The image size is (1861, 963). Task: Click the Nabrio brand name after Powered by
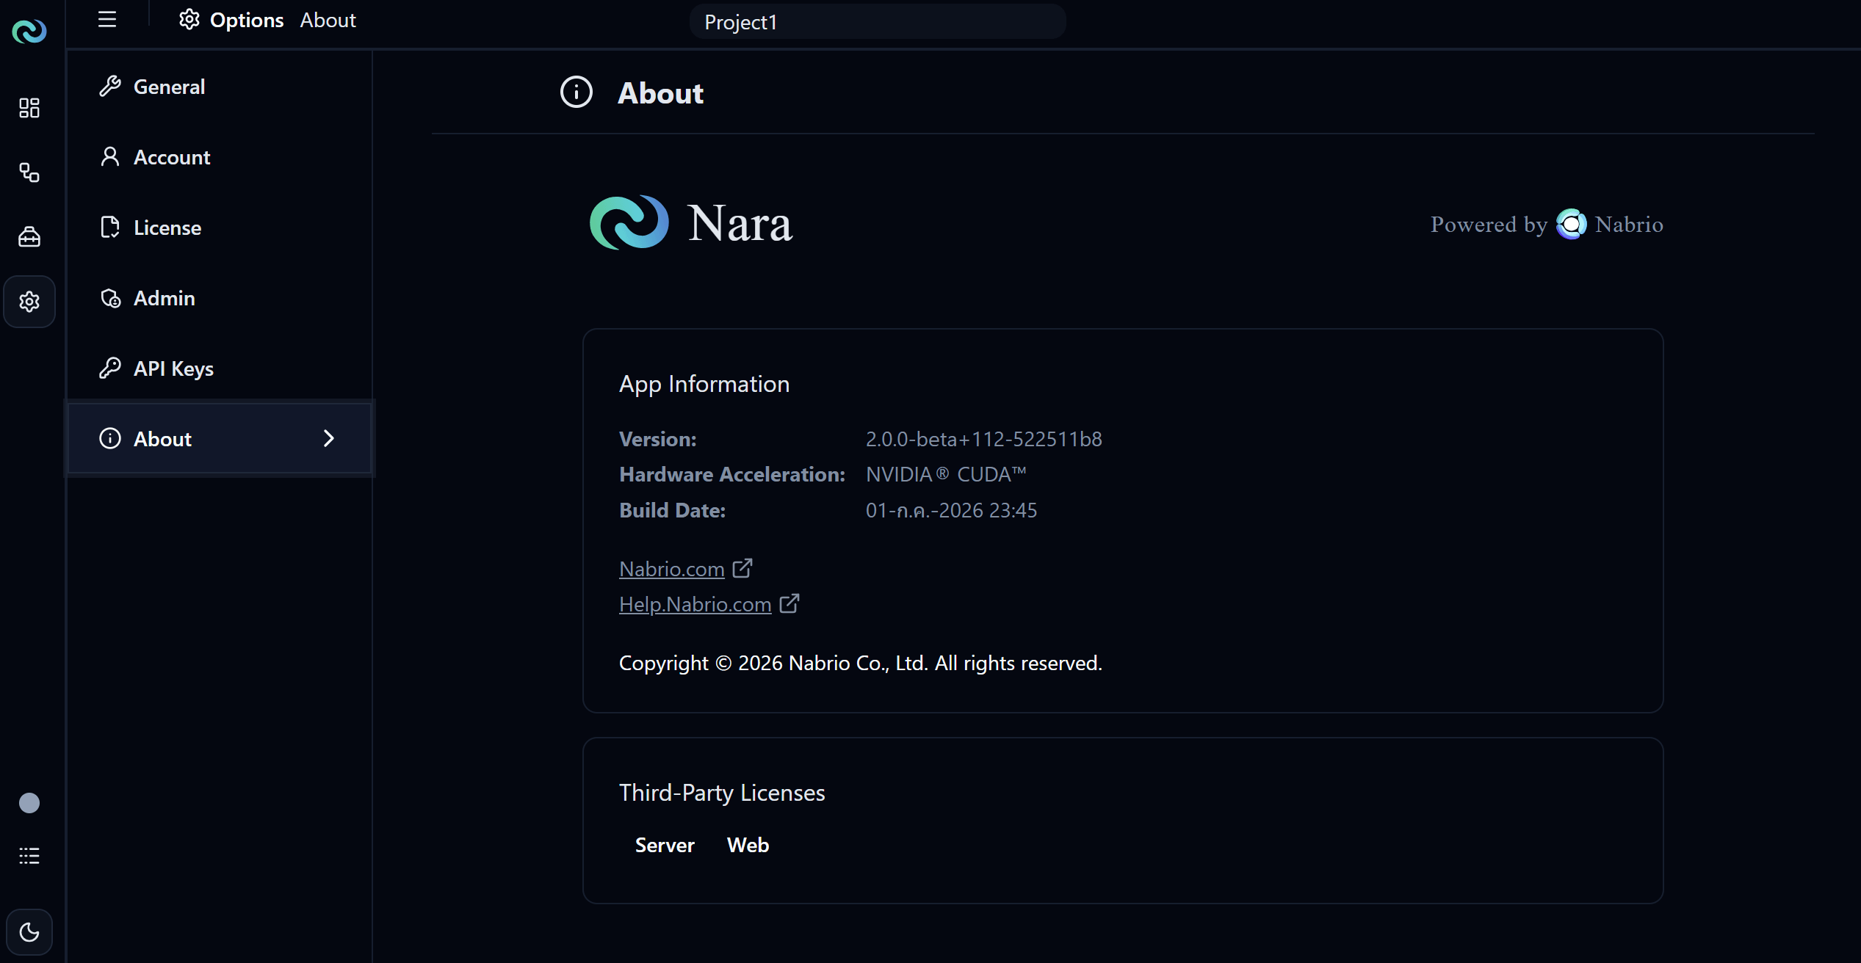point(1629,225)
